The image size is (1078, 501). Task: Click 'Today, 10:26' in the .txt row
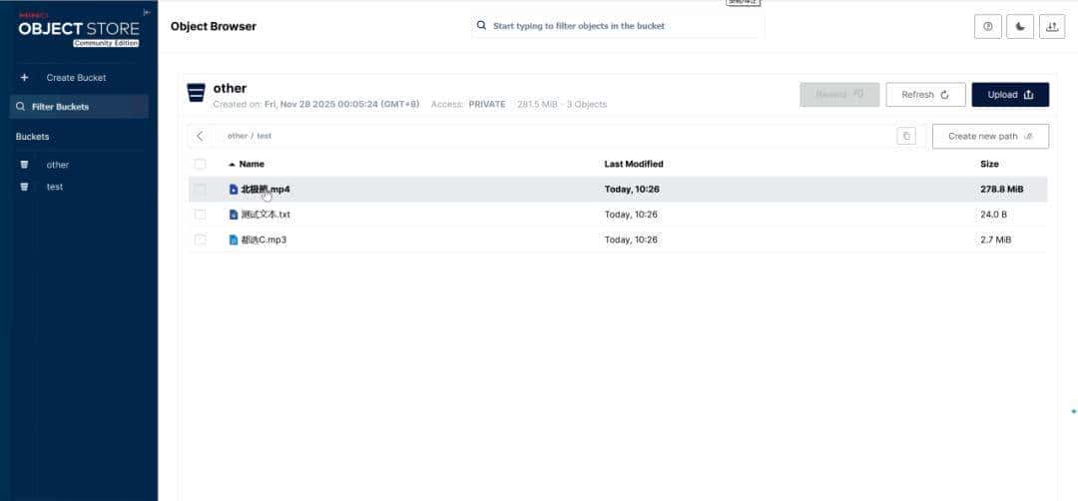(x=631, y=215)
